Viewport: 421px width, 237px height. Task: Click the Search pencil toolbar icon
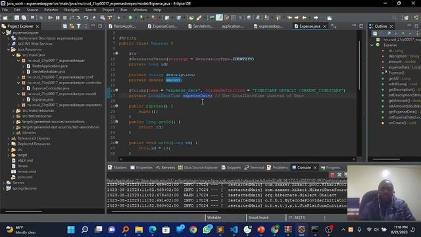tap(199, 18)
